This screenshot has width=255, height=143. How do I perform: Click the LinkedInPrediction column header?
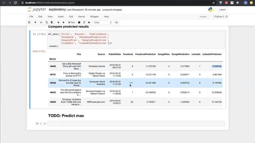coord(212,54)
